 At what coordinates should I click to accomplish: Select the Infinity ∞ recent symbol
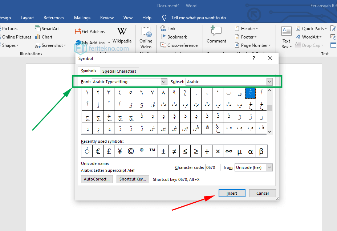[229, 151]
